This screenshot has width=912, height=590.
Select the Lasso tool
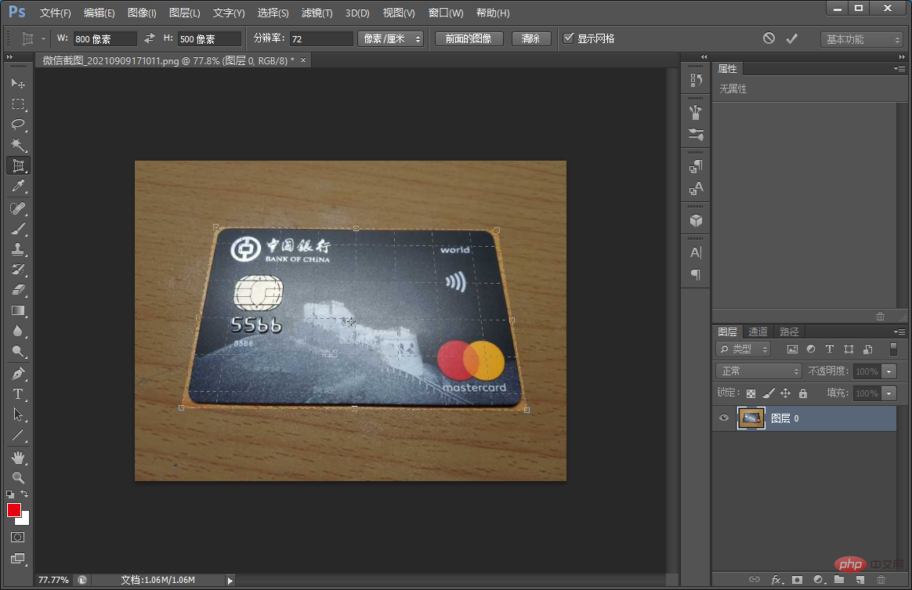click(x=18, y=125)
